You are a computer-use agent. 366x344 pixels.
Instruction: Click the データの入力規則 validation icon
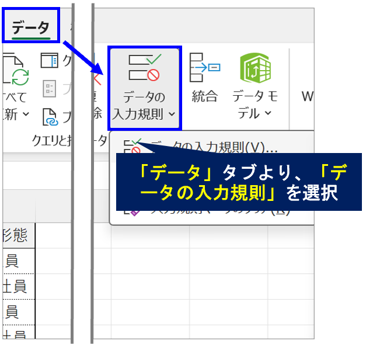(144, 68)
